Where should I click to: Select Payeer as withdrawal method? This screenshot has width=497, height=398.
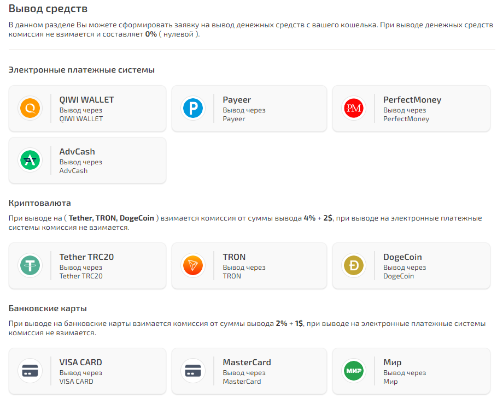click(249, 108)
